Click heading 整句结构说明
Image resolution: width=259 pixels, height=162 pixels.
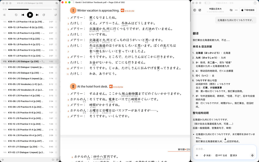click(x=201, y=113)
